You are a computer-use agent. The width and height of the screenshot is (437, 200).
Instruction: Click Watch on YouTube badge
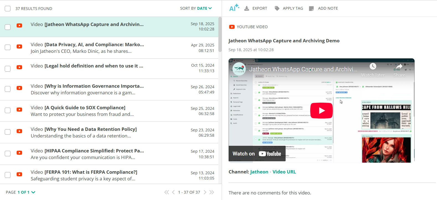click(257, 154)
